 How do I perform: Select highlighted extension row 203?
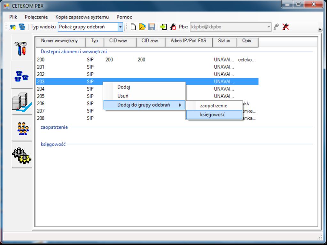[x=147, y=82]
